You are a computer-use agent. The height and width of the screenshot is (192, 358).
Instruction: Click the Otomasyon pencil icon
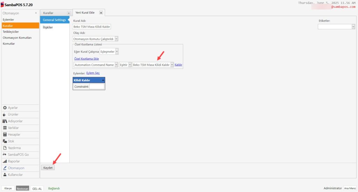[5, 168]
